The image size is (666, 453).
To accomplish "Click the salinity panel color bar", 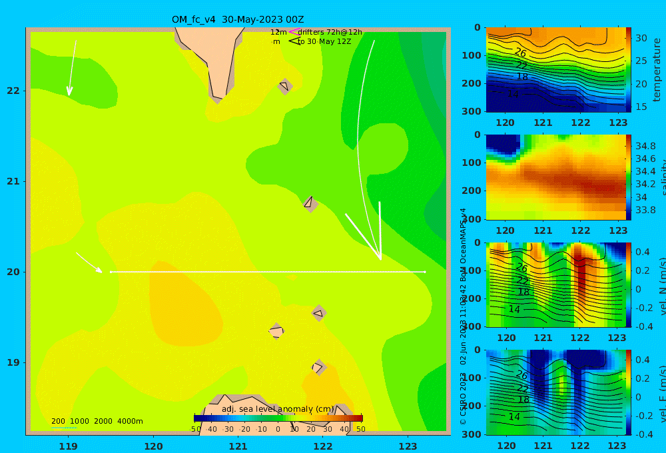I will 629,177.
